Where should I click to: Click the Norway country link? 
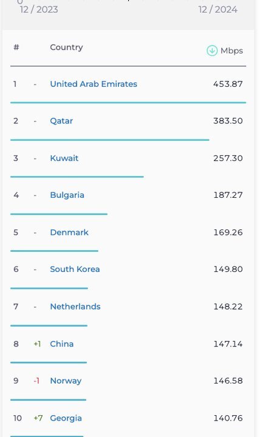click(66, 381)
